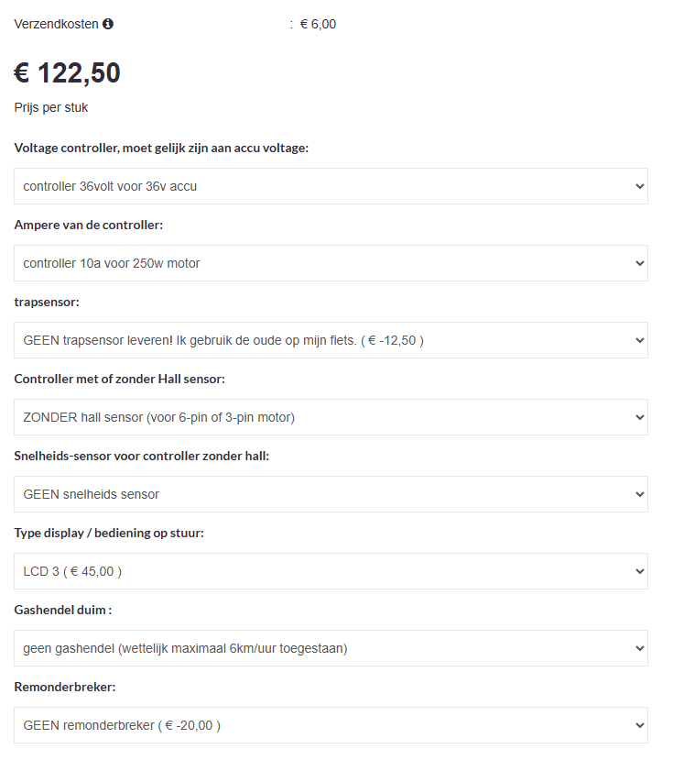
Task: Click the Verzendkosten label text
Action: [56, 24]
